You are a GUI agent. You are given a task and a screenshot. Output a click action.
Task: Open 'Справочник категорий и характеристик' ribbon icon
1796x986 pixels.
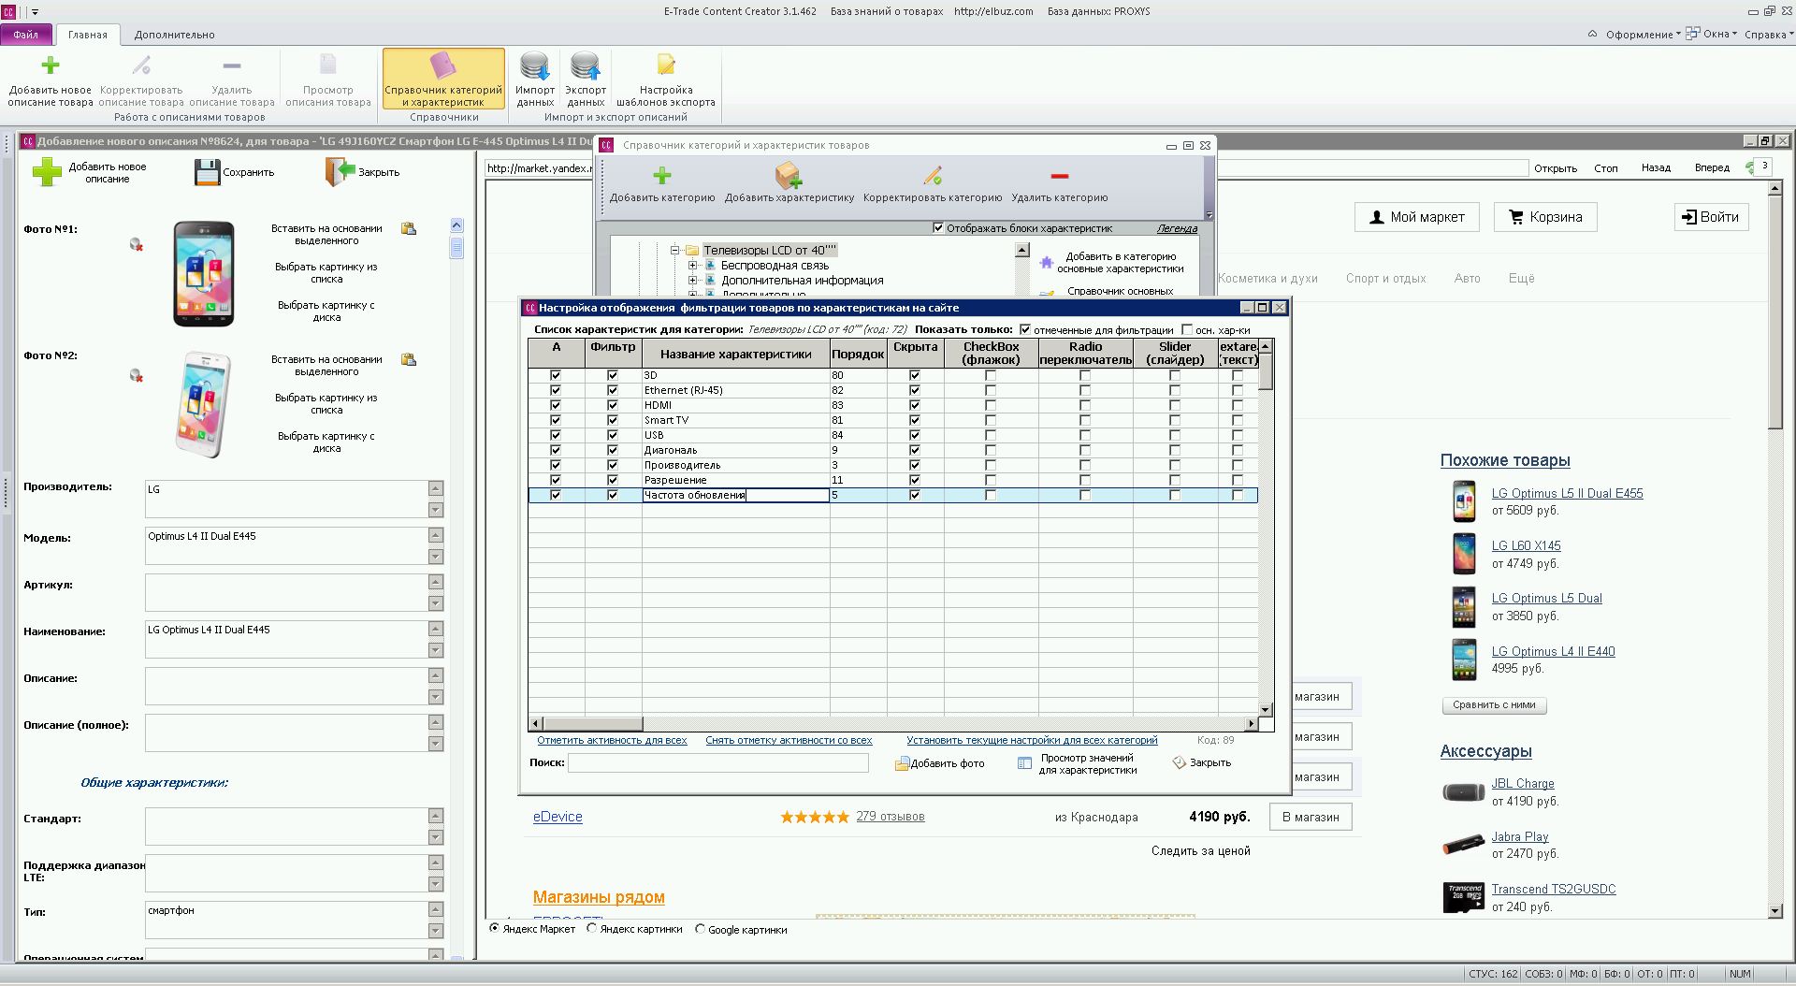click(x=443, y=65)
